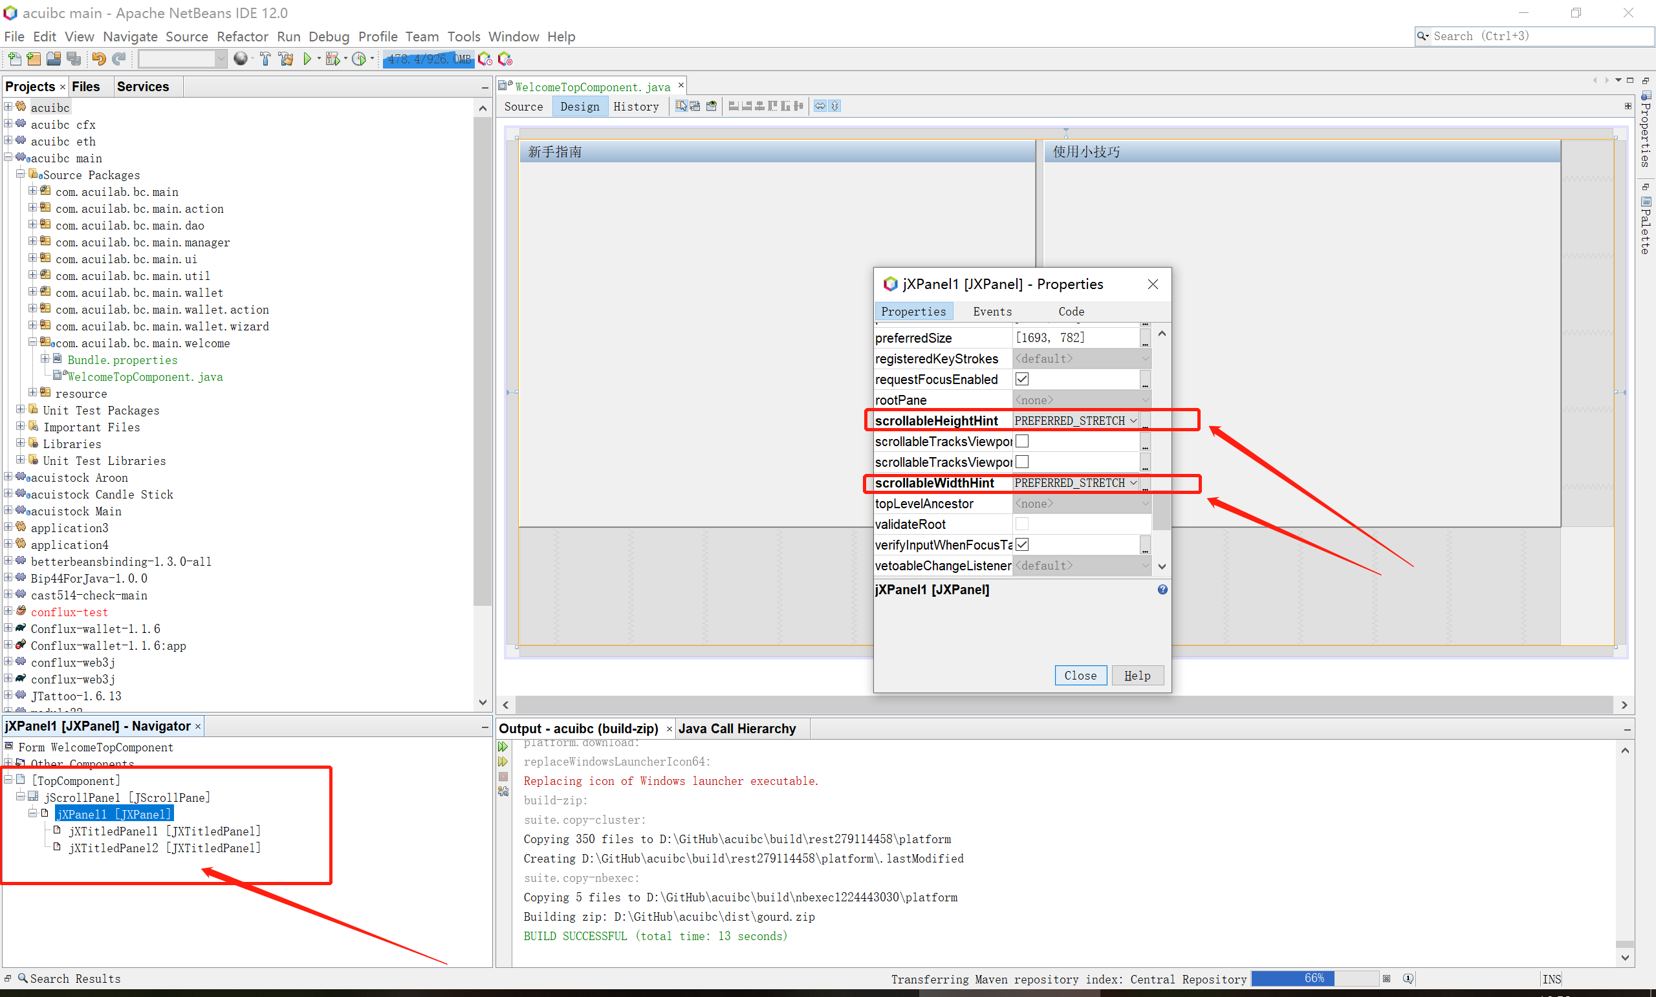Switch to the Events tab
The height and width of the screenshot is (997, 1656).
992,311
